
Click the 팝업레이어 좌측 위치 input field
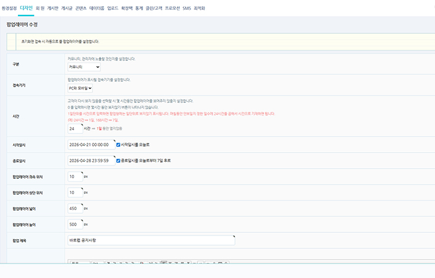(x=75, y=177)
